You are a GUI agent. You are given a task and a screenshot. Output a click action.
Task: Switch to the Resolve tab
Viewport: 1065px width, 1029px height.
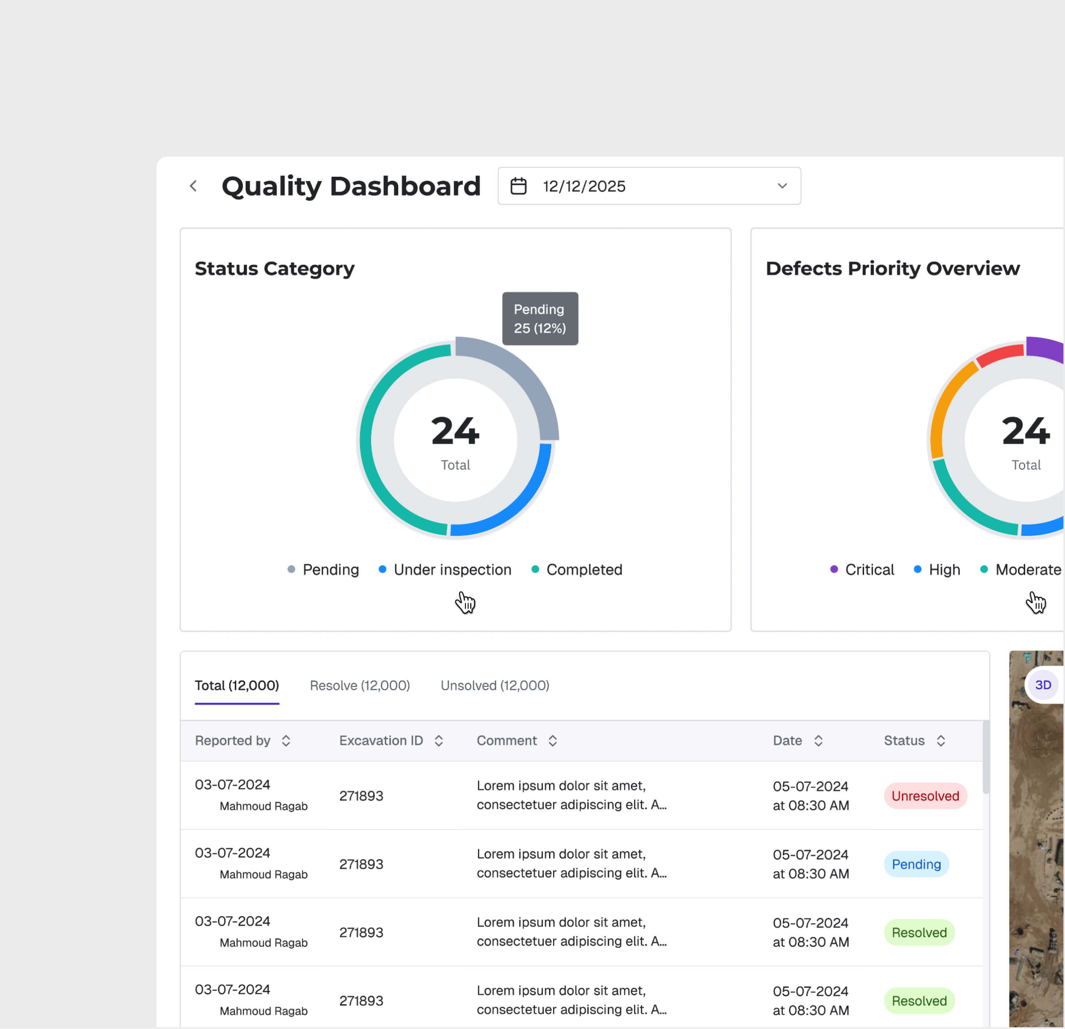360,685
